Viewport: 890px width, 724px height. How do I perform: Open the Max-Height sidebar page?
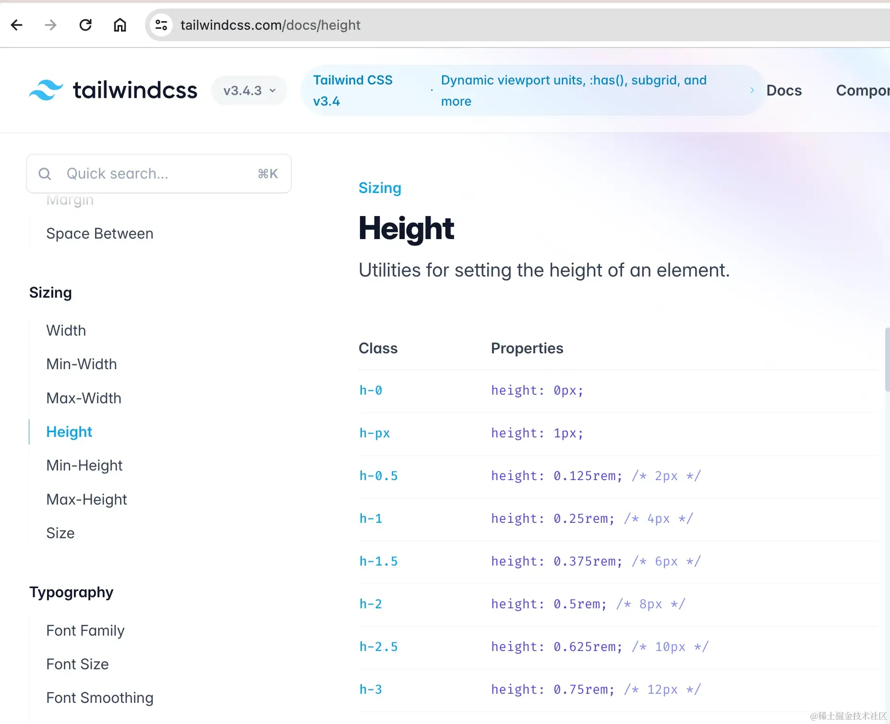coord(87,499)
